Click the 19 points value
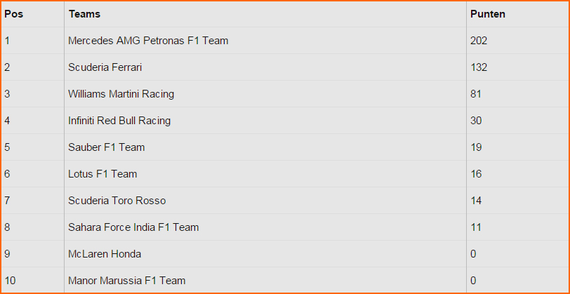 click(476, 147)
